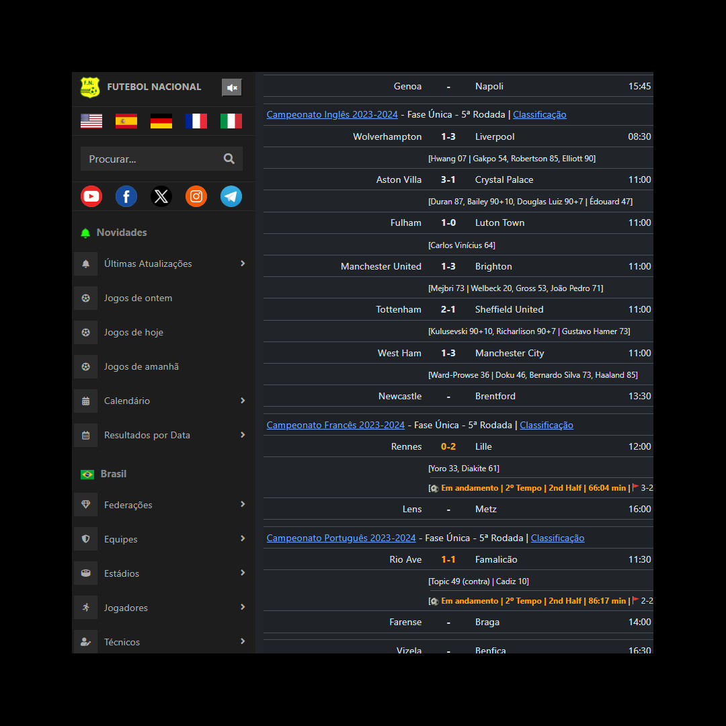The height and width of the screenshot is (726, 726).
Task: Open the X (Twitter) profile icon
Action: point(161,196)
